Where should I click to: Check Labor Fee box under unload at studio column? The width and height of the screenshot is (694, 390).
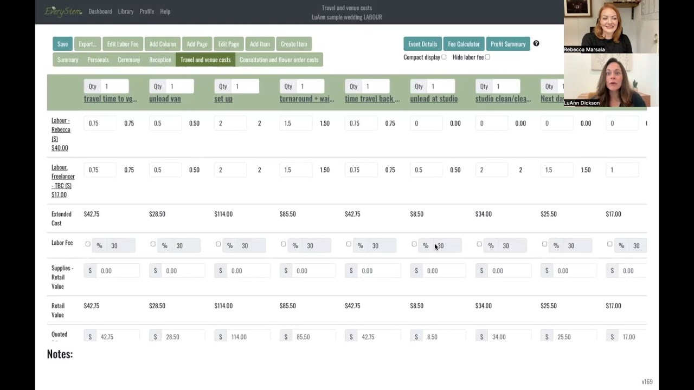tap(414, 244)
